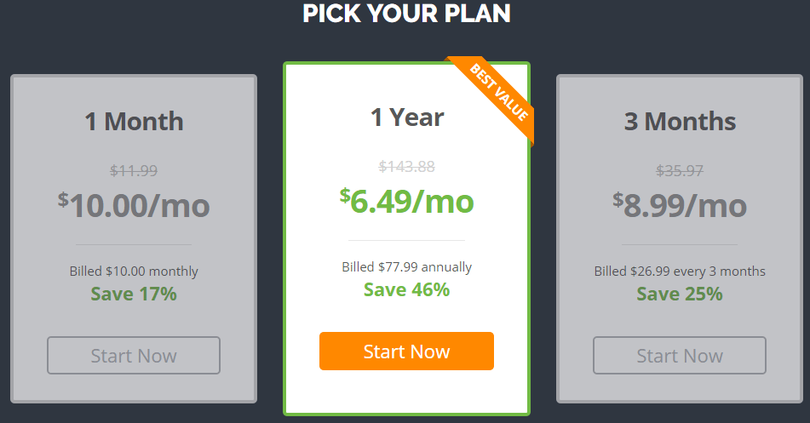Screen dimensions: 810x423
Task: Click the Save 25% label
Action: pos(680,294)
